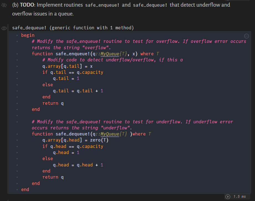Click the line 'if q.tail == q.capacity'

tap(73, 72)
